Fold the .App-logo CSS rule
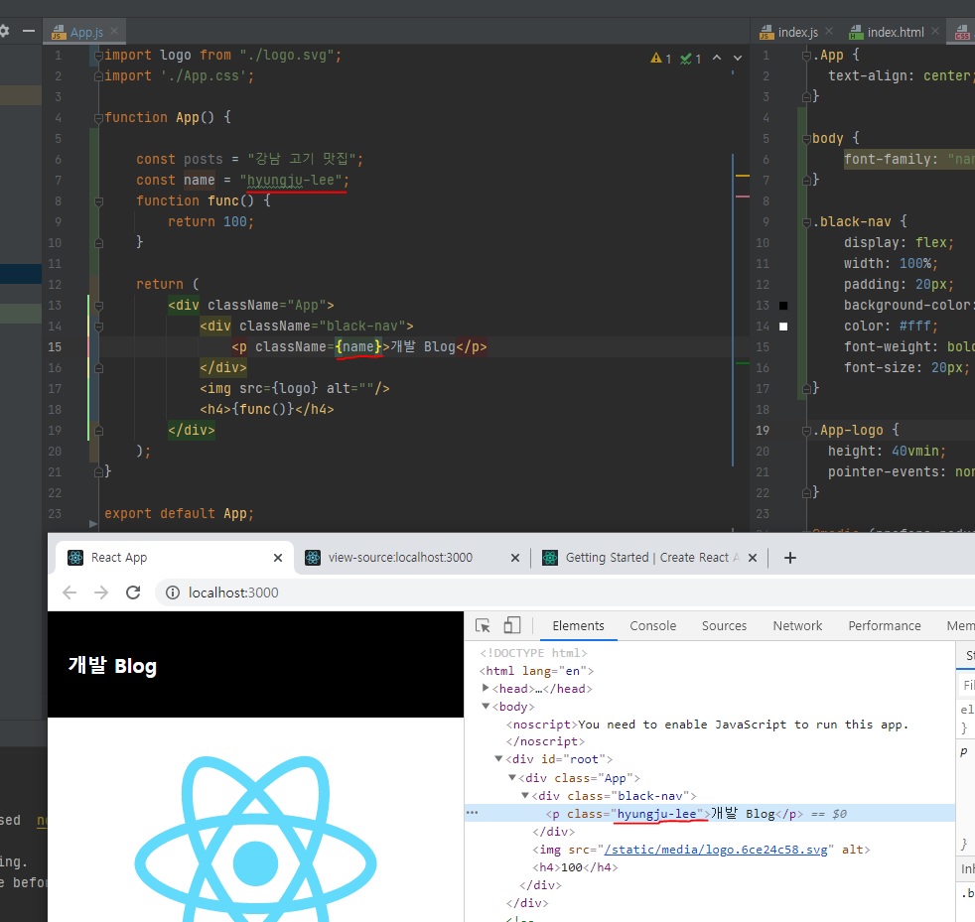 coord(806,430)
